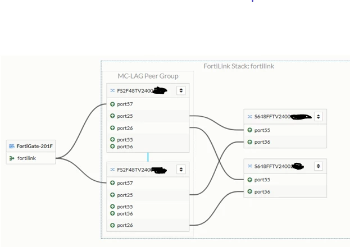350x247 pixels.
Task: Click the MC-LAG Peer Group heading
Action: (148, 76)
